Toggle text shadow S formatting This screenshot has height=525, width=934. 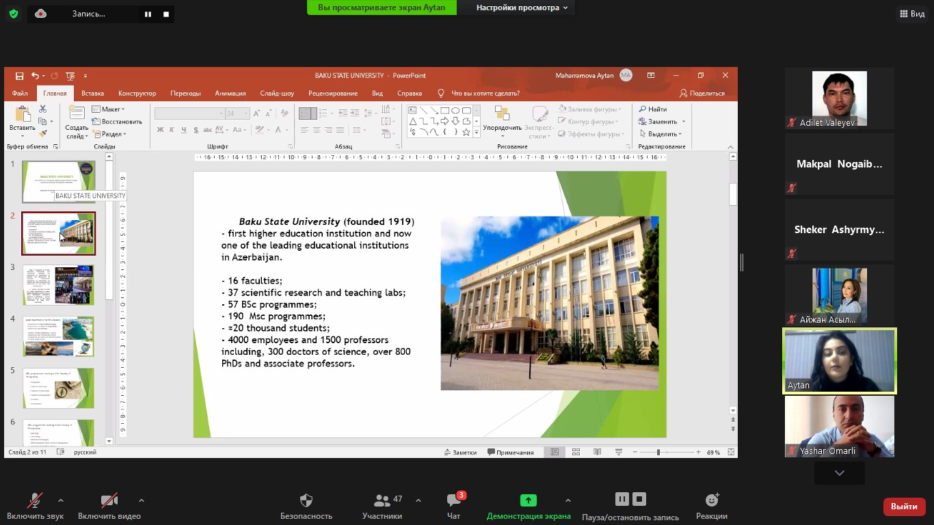point(196,130)
